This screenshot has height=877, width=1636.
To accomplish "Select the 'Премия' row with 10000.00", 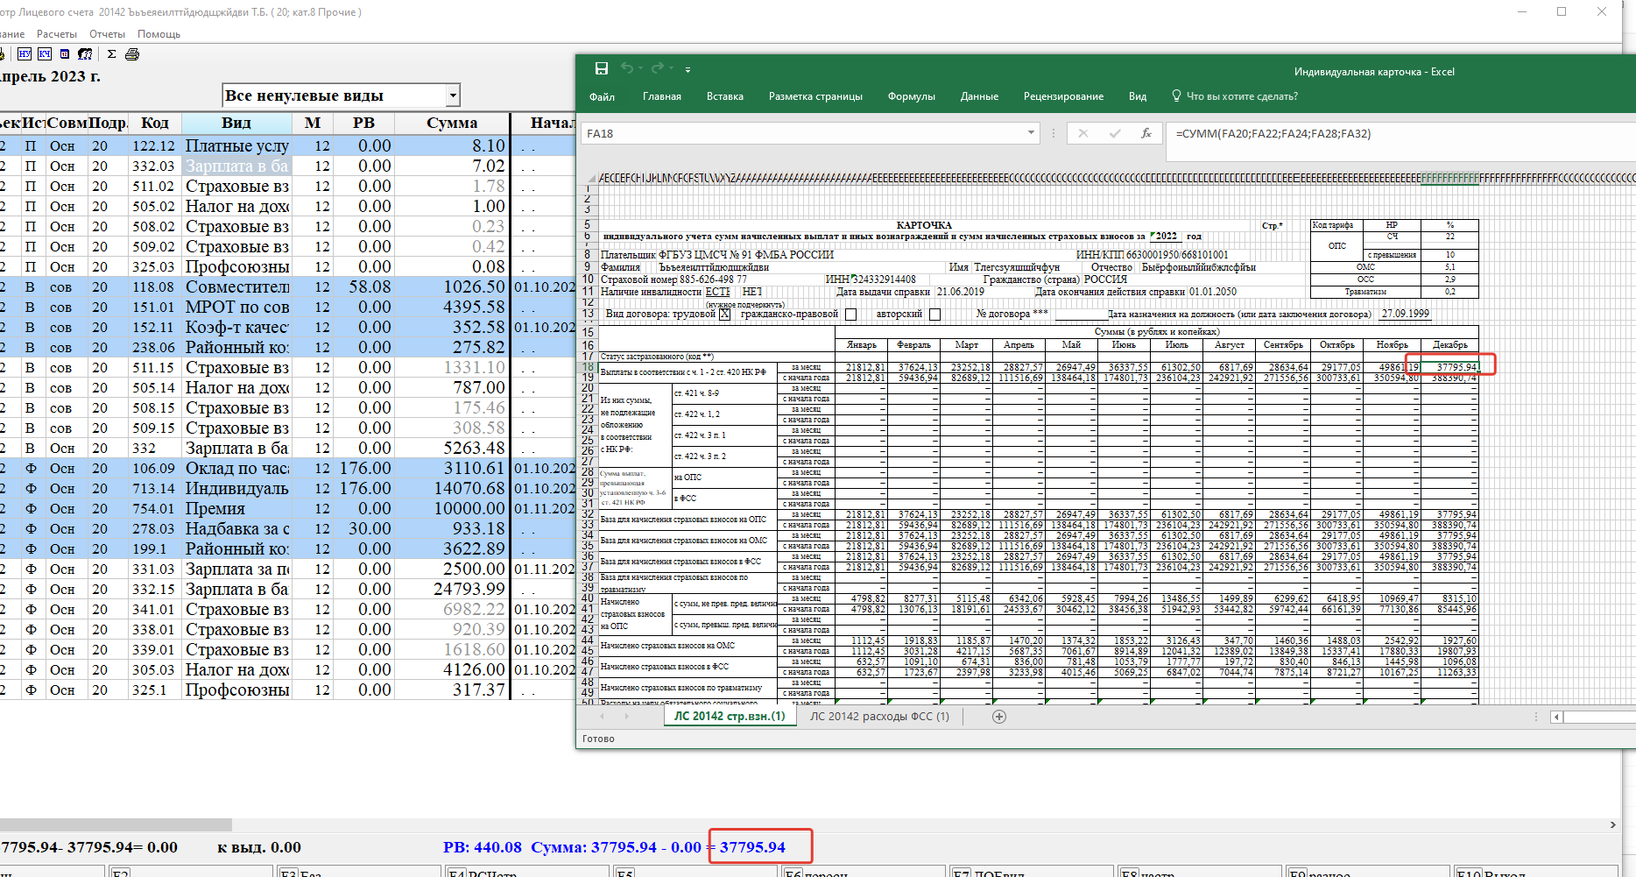I will (x=287, y=509).
